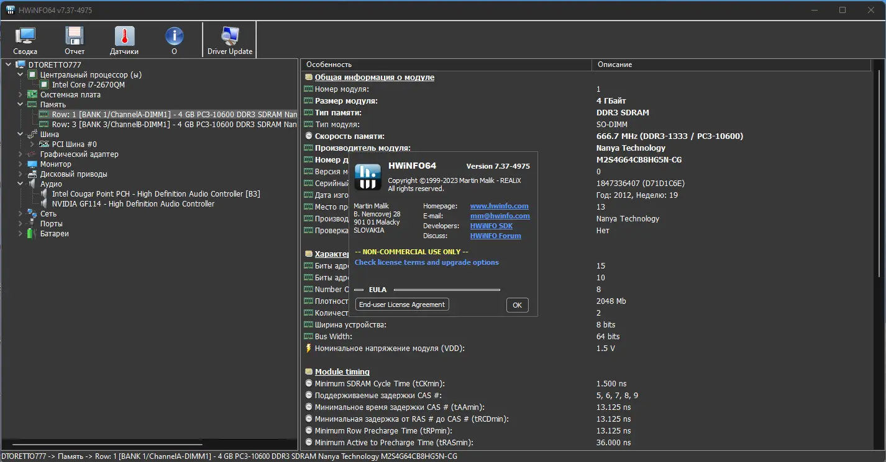Screen dimensions: 886x462
Task: Click the CPU icon beside Центральный процессор
Action: pyautogui.click(x=32, y=74)
